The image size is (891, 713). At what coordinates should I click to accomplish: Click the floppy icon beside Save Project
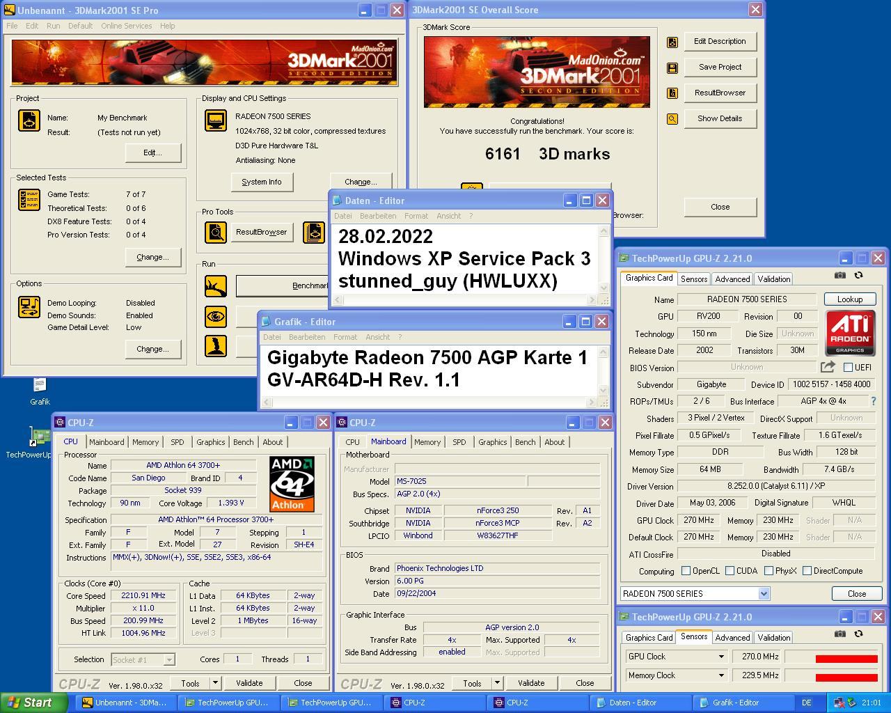(x=672, y=68)
